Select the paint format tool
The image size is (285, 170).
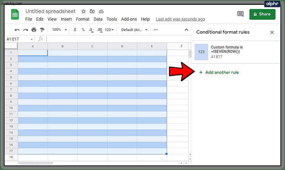tap(42, 30)
